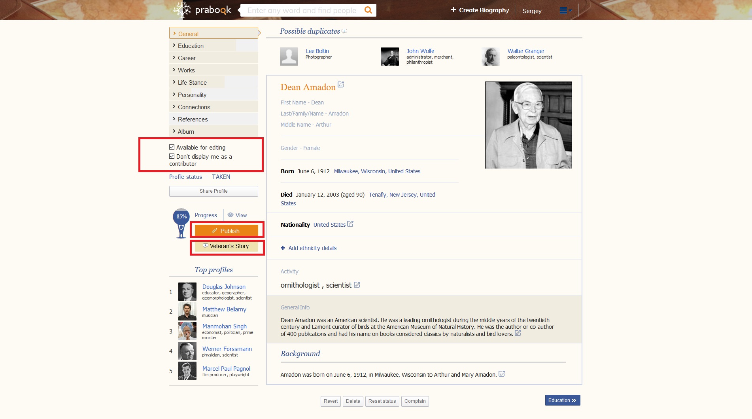Click the Possible duplicates comment icon

[x=344, y=31]
